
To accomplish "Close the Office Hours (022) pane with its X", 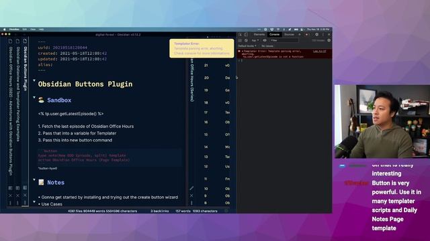I will pos(11,195).
